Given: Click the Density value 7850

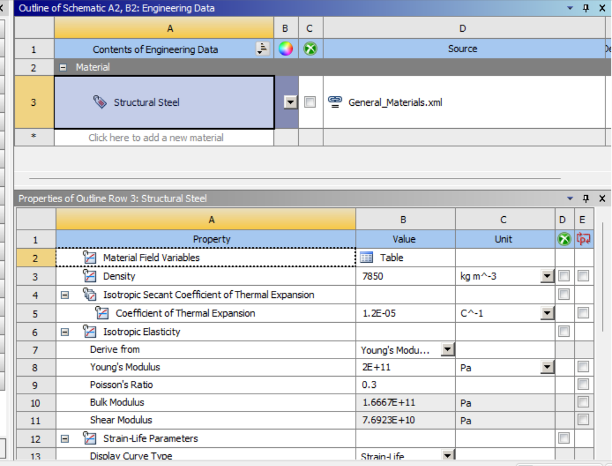Looking at the screenshot, I should click(x=373, y=276).
